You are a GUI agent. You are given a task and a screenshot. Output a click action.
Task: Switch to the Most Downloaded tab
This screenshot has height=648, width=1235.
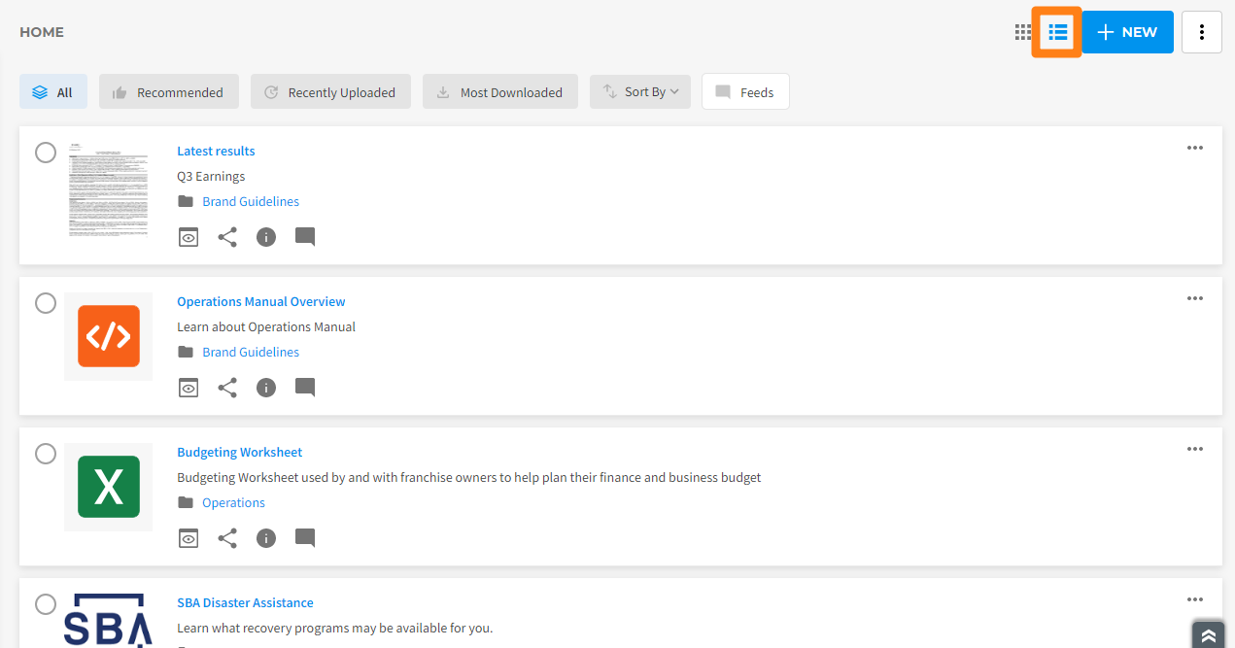pyautogui.click(x=499, y=92)
